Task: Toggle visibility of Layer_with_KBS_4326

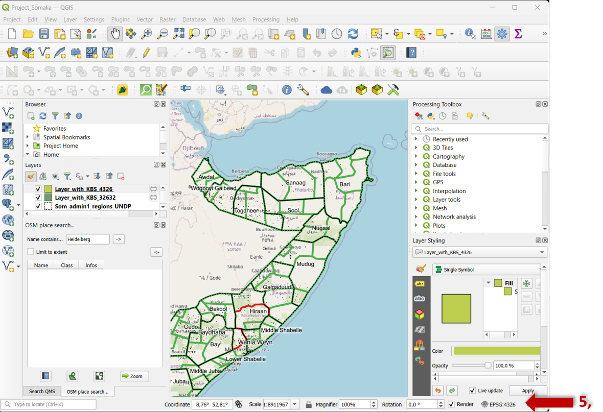Action: click(x=38, y=189)
